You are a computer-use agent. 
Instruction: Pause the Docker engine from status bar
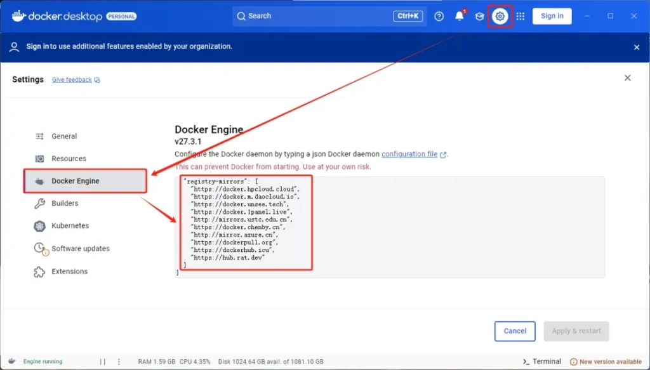click(103, 362)
